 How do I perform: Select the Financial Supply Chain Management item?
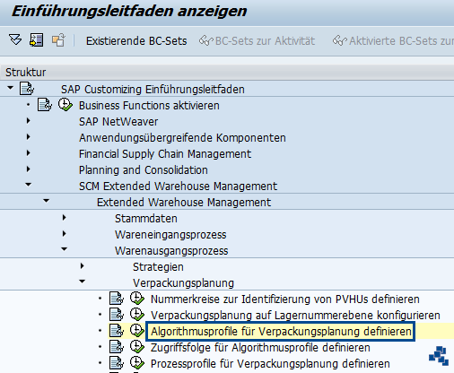(x=165, y=154)
